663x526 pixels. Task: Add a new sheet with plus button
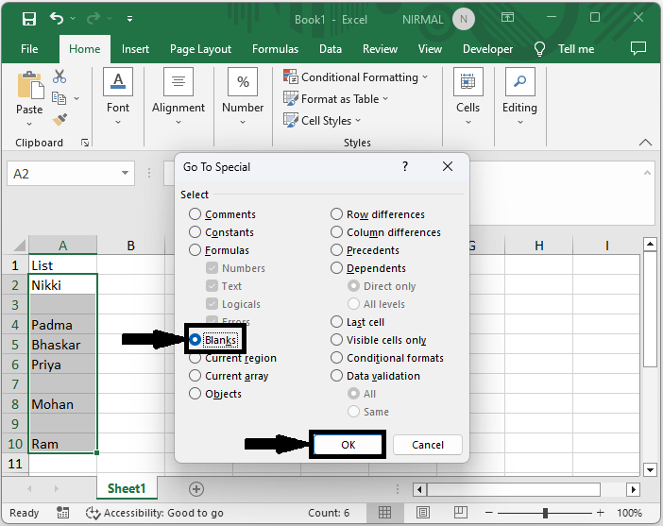click(195, 489)
